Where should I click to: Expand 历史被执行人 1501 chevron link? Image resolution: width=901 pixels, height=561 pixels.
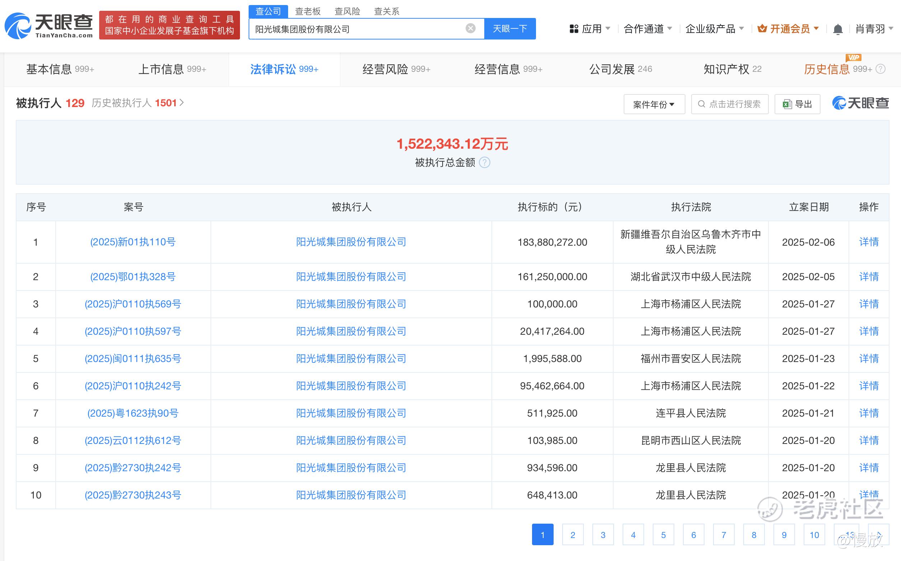[x=138, y=103]
